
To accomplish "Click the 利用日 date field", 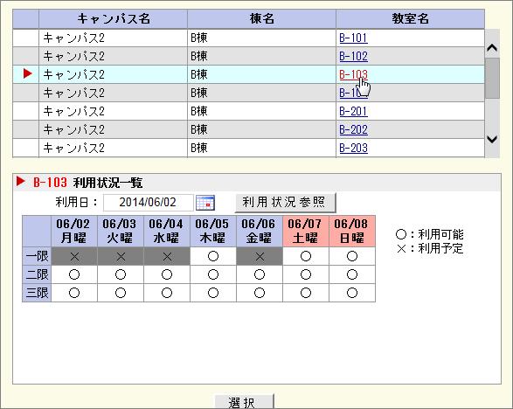I will coord(149,203).
